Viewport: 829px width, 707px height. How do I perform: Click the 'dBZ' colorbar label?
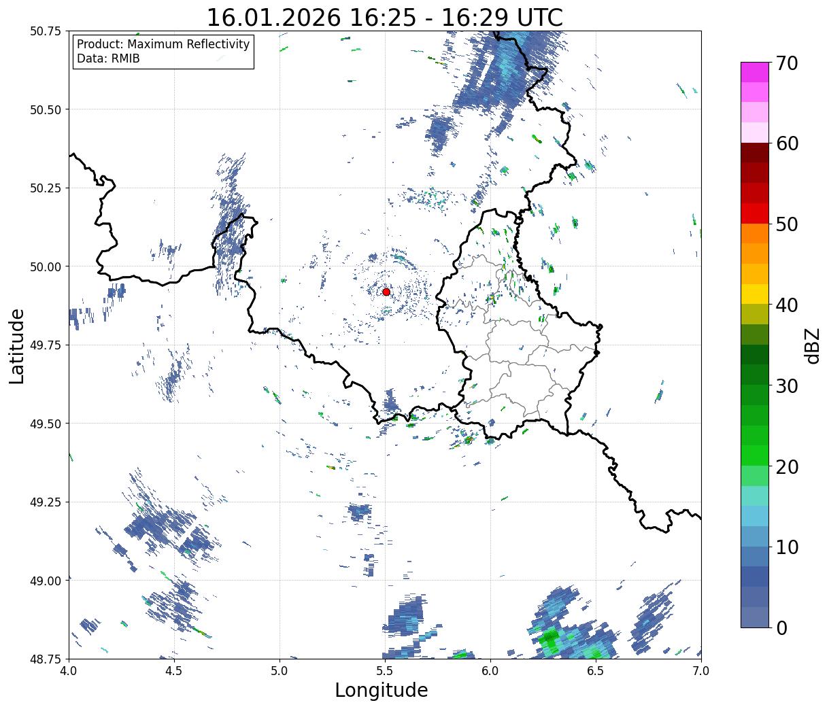coord(812,345)
